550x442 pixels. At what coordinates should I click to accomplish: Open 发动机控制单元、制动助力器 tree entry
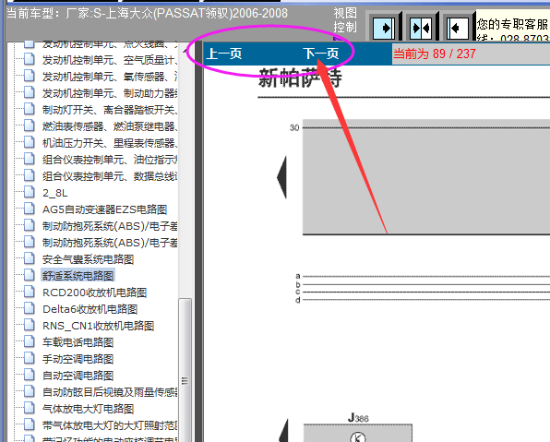[x=110, y=93]
